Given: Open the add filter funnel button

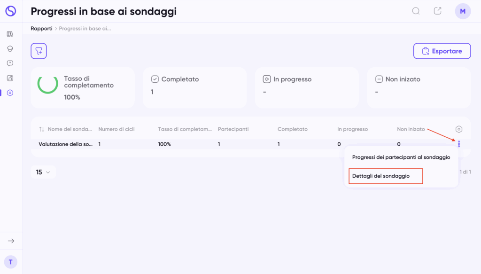Looking at the screenshot, I should [x=39, y=51].
